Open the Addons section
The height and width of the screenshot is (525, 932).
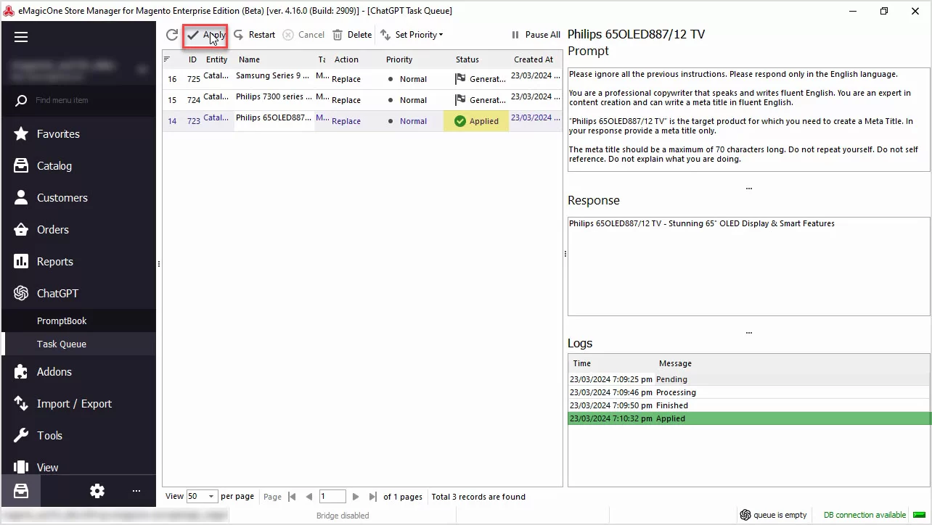[x=78, y=371]
